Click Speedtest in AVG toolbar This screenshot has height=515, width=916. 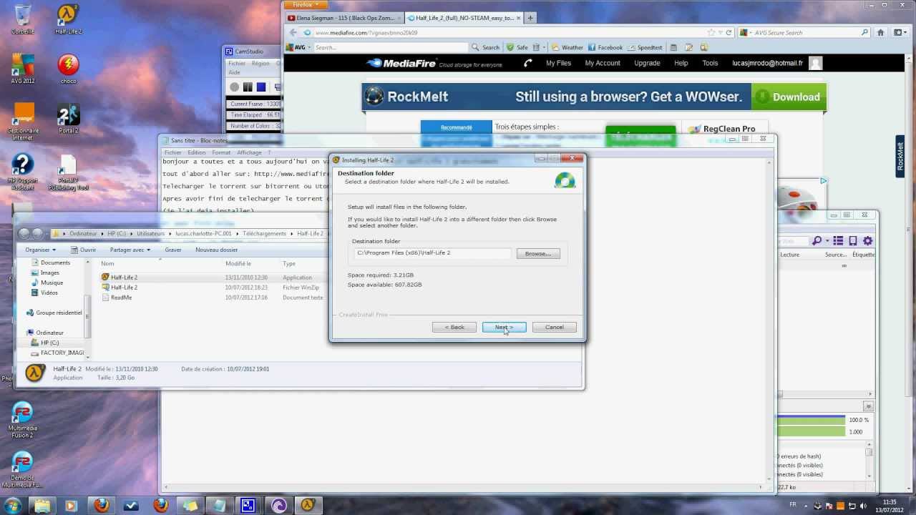(x=645, y=47)
